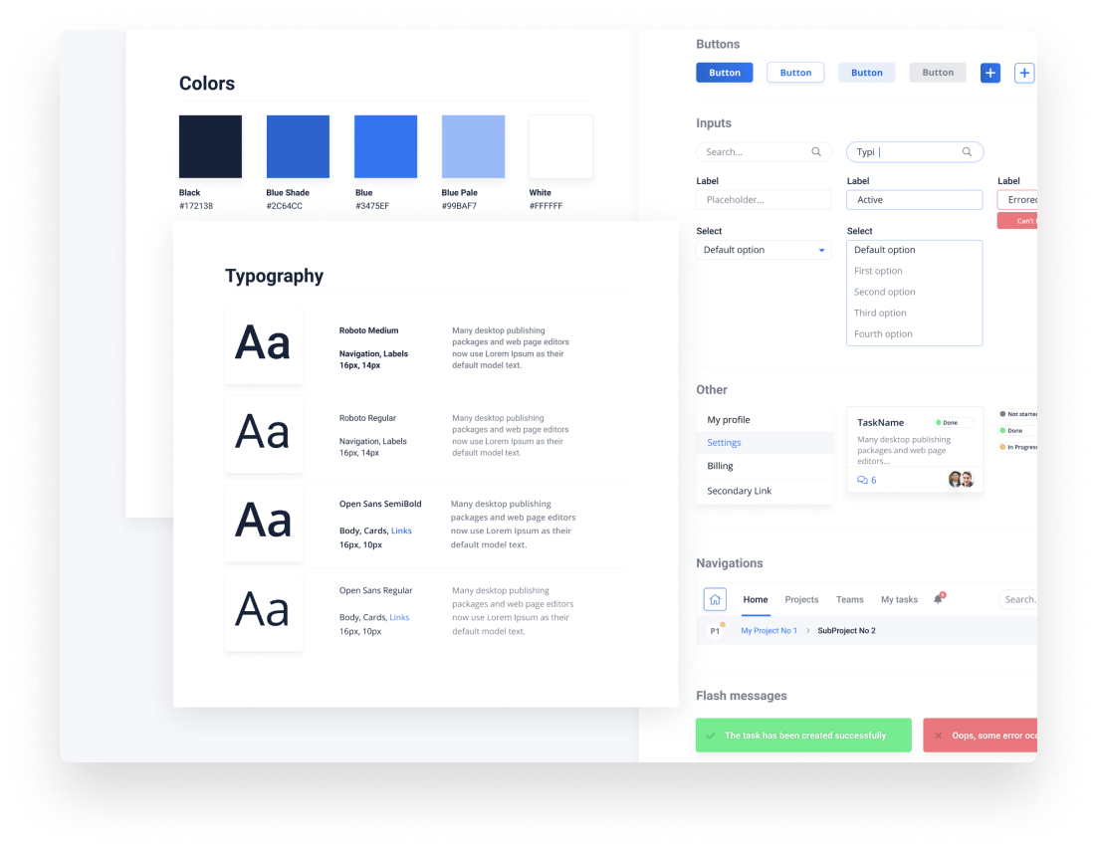This screenshot has width=1097, height=852.
Task: Click Links in the Open Sans SemiBold row
Action: tap(401, 531)
